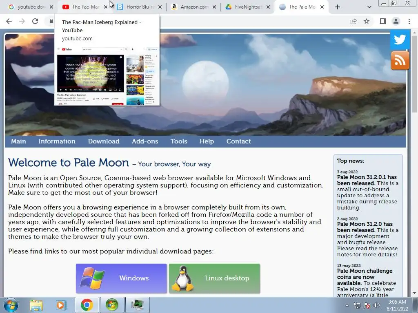Viewport: 418px width, 313px height.
Task: Switch to The Pac-Man YouTube tab
Action: click(x=82, y=7)
